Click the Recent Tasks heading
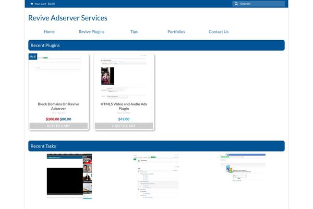 pos(43,146)
